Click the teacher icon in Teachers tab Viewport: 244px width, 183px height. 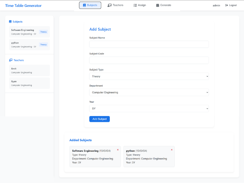[x=109, y=5]
